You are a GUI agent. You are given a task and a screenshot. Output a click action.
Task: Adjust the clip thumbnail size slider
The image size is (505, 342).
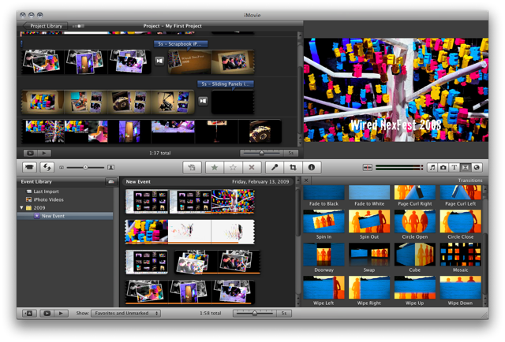tap(85, 167)
